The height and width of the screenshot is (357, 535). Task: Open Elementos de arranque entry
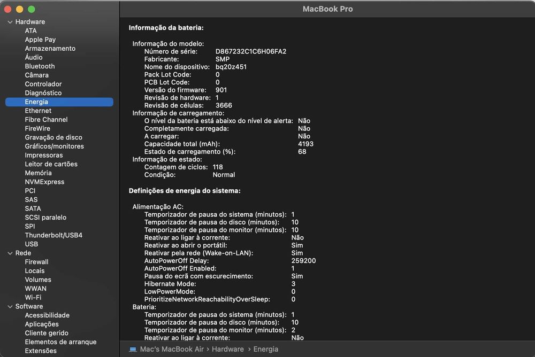(x=61, y=342)
